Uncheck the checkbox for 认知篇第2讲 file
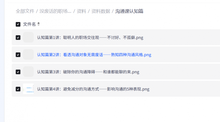 click(18, 55)
